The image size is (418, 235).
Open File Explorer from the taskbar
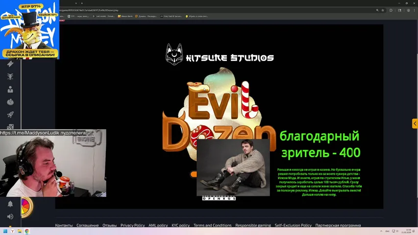[20, 231]
